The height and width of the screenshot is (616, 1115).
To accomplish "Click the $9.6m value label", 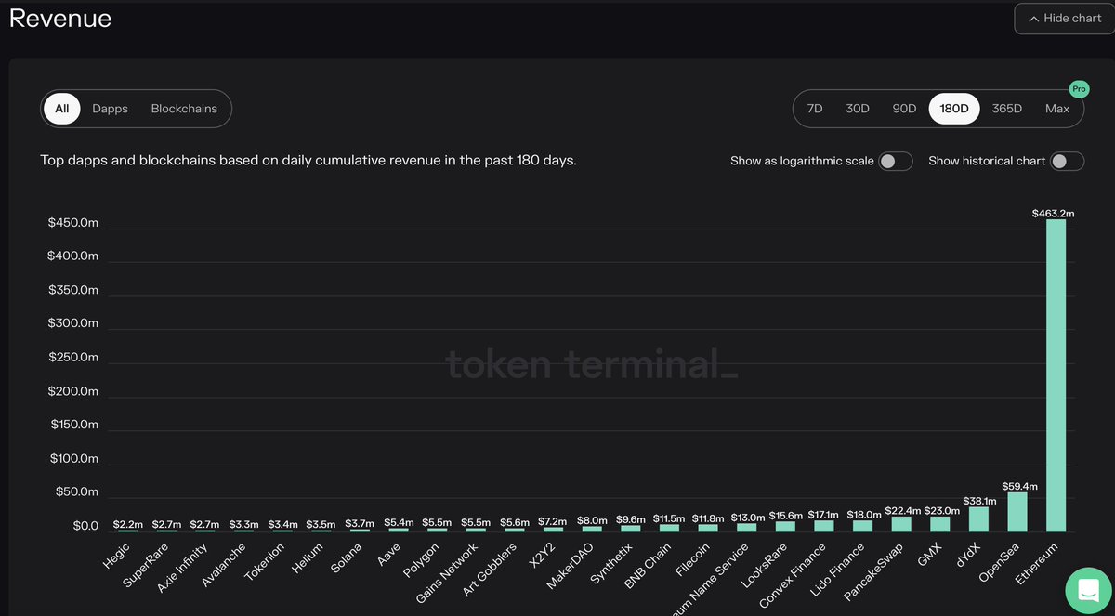I will pyautogui.click(x=630, y=519).
